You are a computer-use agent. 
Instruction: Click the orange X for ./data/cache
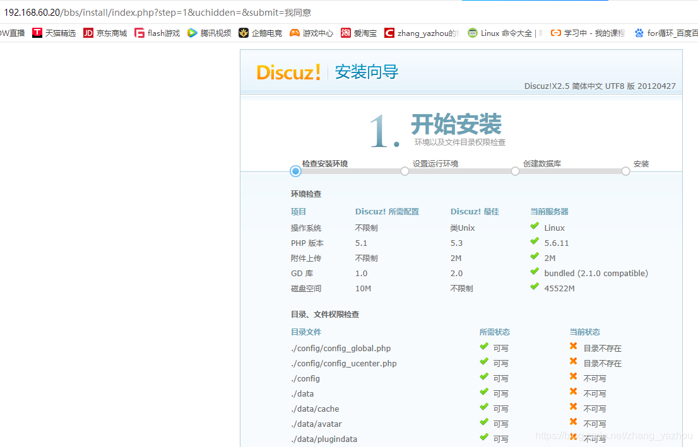573,407
